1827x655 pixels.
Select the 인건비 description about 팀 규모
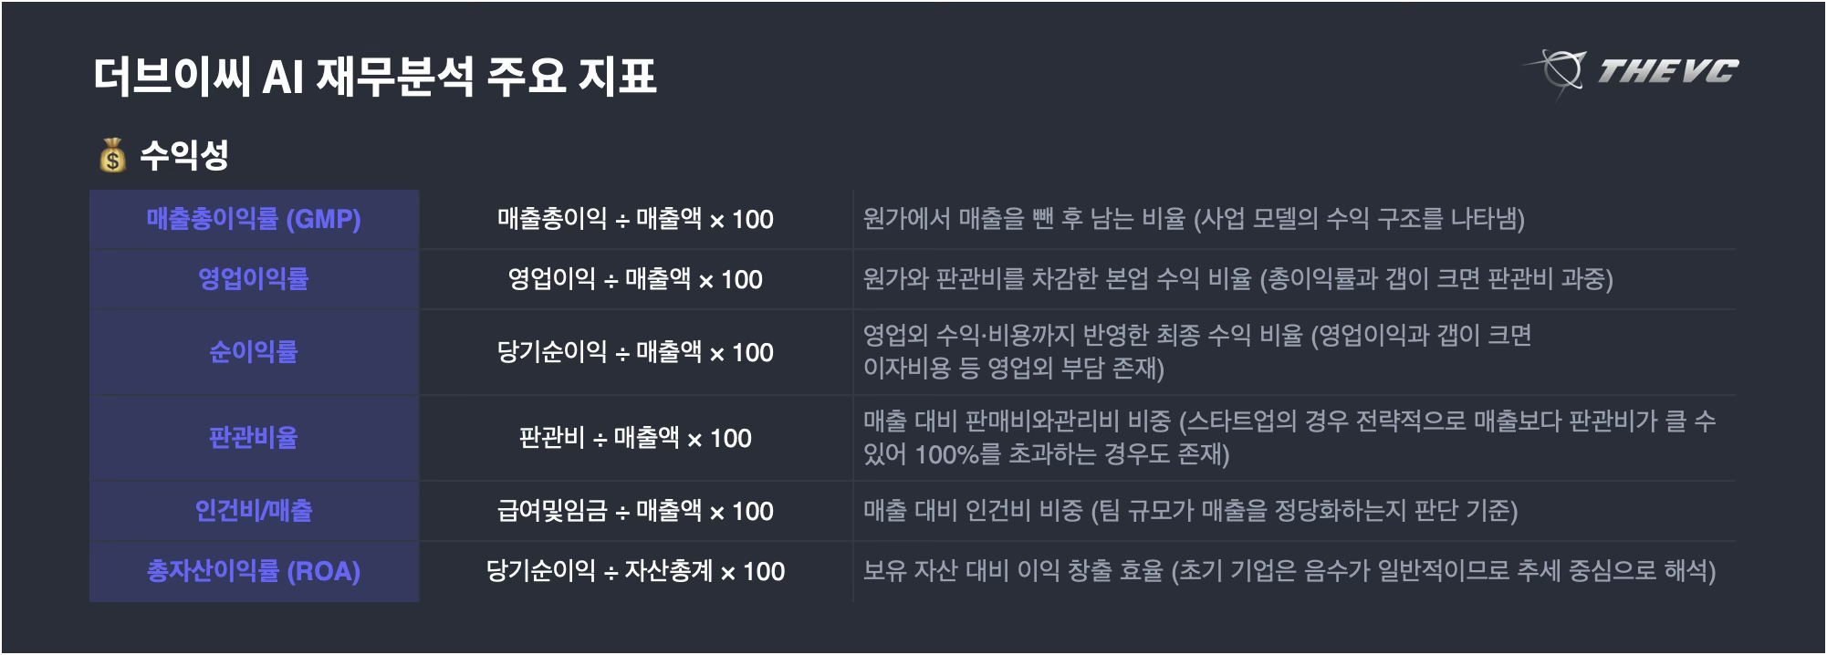[1190, 511]
